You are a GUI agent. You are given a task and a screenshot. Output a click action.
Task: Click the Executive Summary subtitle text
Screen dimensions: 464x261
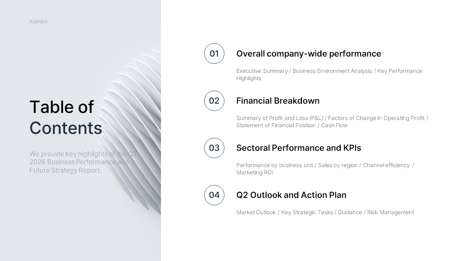pyautogui.click(x=329, y=74)
